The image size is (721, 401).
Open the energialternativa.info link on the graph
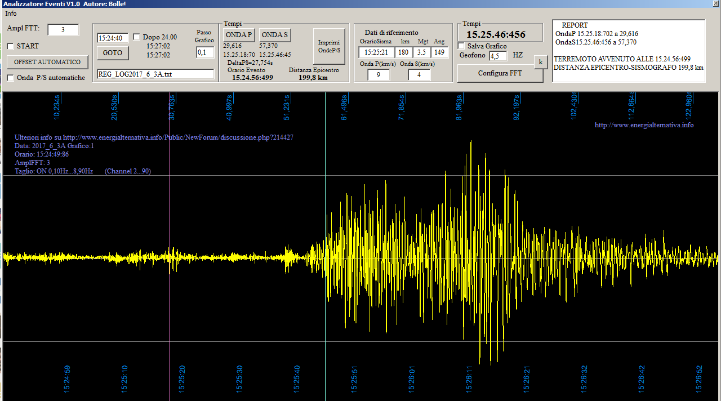644,125
